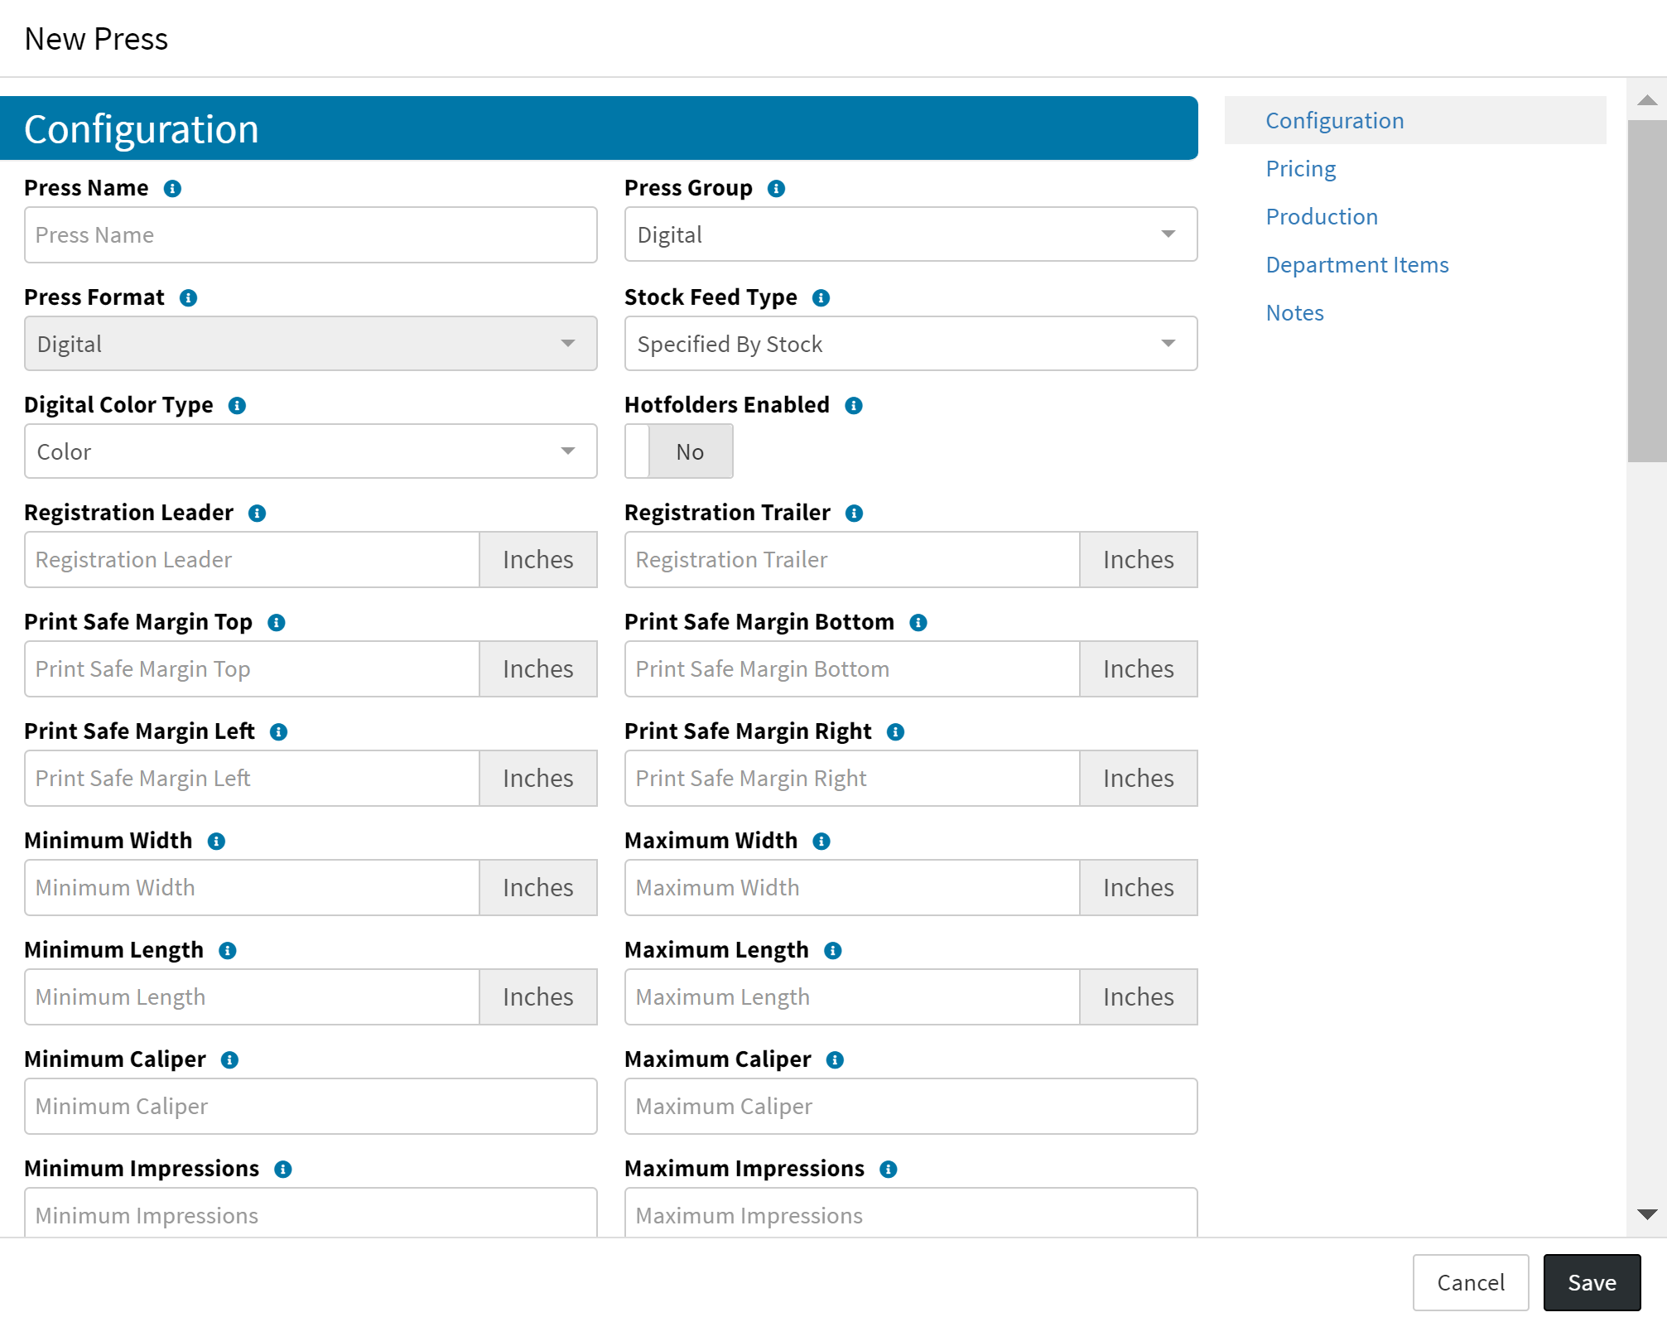Click the Digital Color Type info icon

(237, 406)
